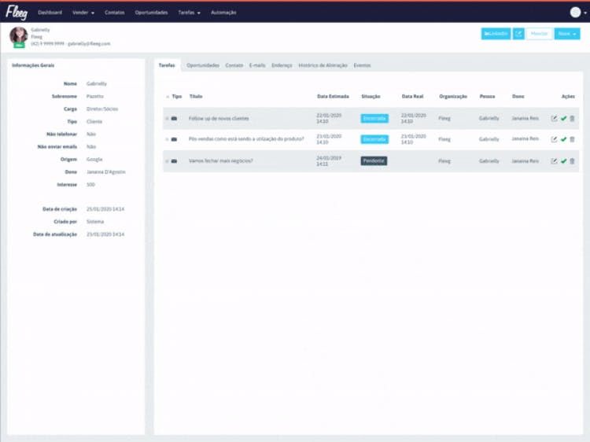The width and height of the screenshot is (590, 442).
Task: Open the Tarefas dropdown in navbar
Action: (x=189, y=13)
